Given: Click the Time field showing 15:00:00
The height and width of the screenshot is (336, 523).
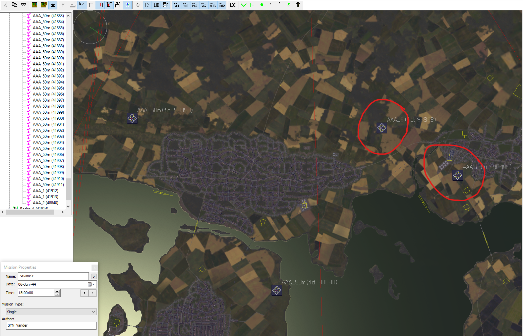Looking at the screenshot, I should point(36,293).
